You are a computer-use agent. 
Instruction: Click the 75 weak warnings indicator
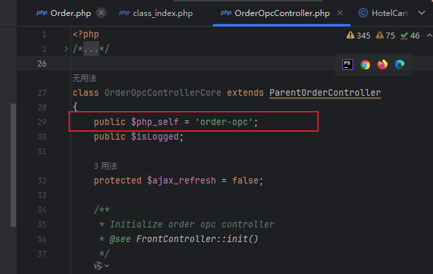point(386,36)
